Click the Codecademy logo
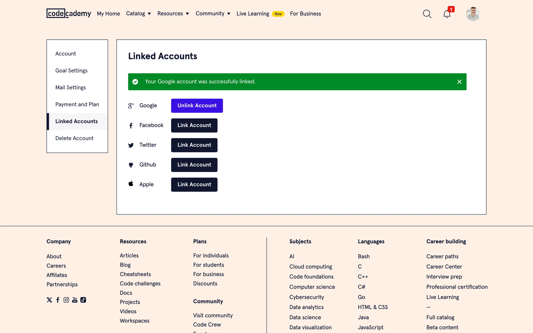 click(x=69, y=13)
